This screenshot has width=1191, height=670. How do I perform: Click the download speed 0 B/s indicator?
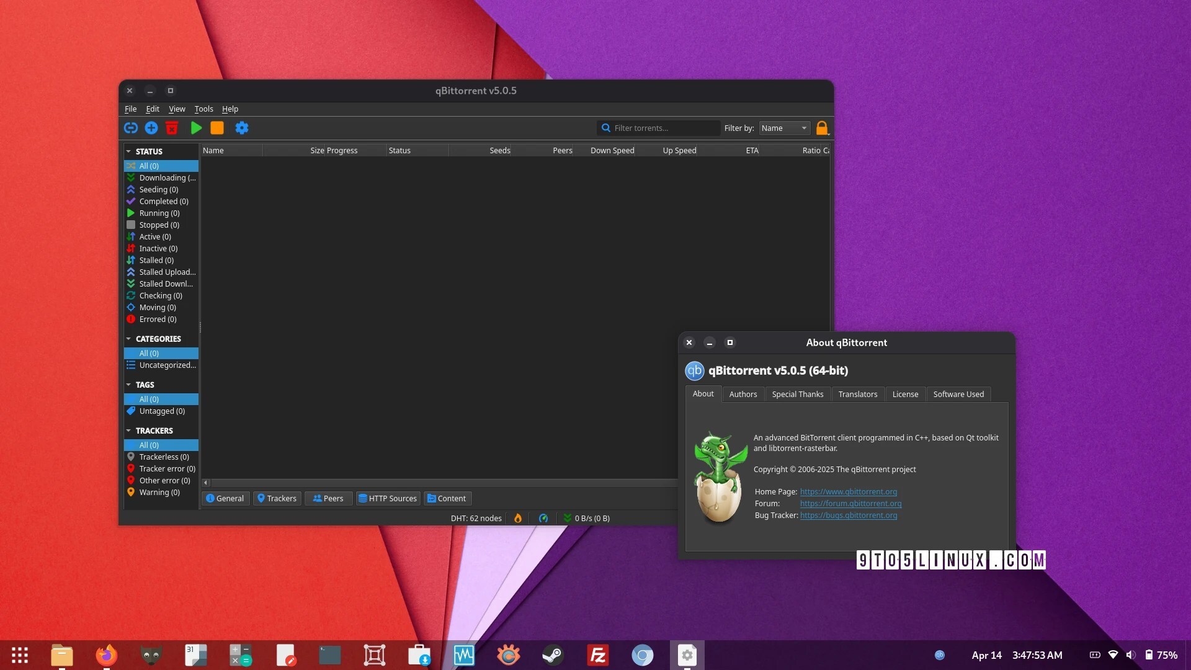click(586, 518)
